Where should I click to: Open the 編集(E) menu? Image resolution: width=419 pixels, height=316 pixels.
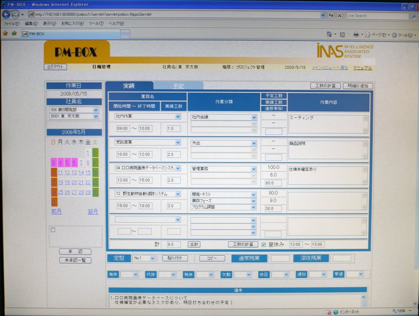coord(31,24)
